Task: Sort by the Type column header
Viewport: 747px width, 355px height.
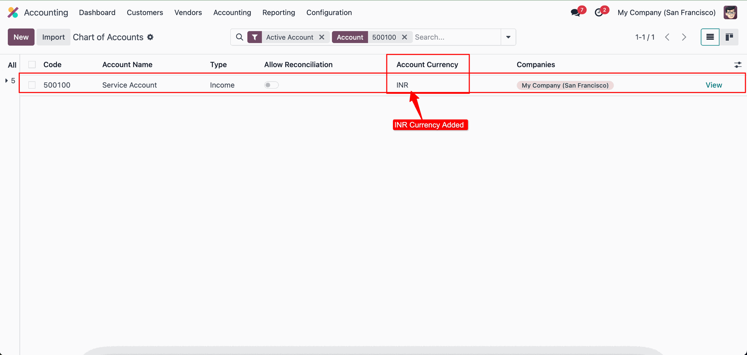Action: tap(218, 64)
